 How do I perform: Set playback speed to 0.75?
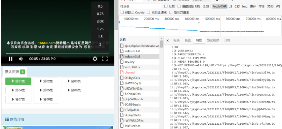(x=100, y=14)
